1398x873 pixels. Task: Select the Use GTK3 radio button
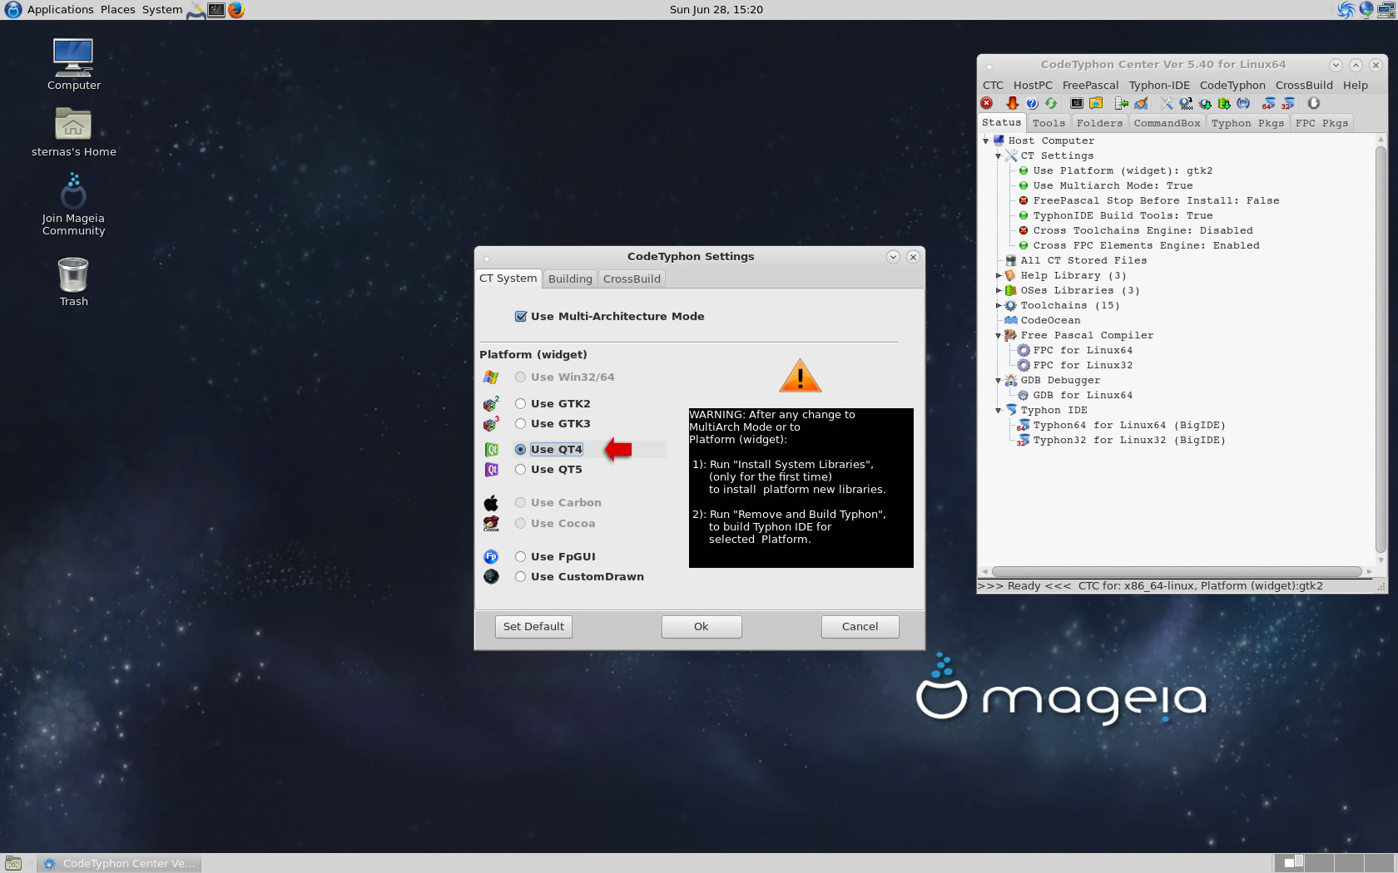pos(520,423)
